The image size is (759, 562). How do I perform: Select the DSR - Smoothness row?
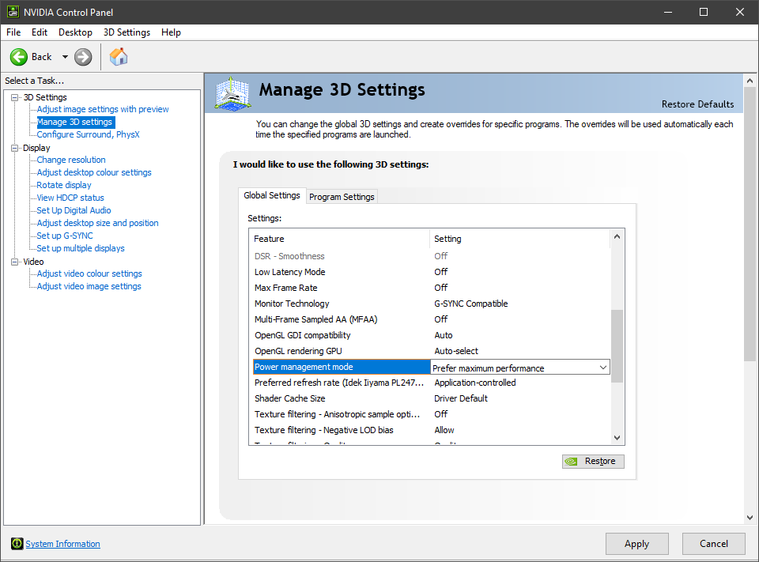(430, 256)
